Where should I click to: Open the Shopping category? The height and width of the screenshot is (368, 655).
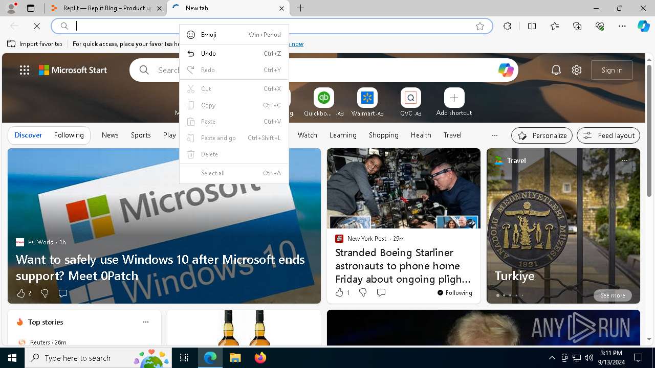(x=384, y=135)
